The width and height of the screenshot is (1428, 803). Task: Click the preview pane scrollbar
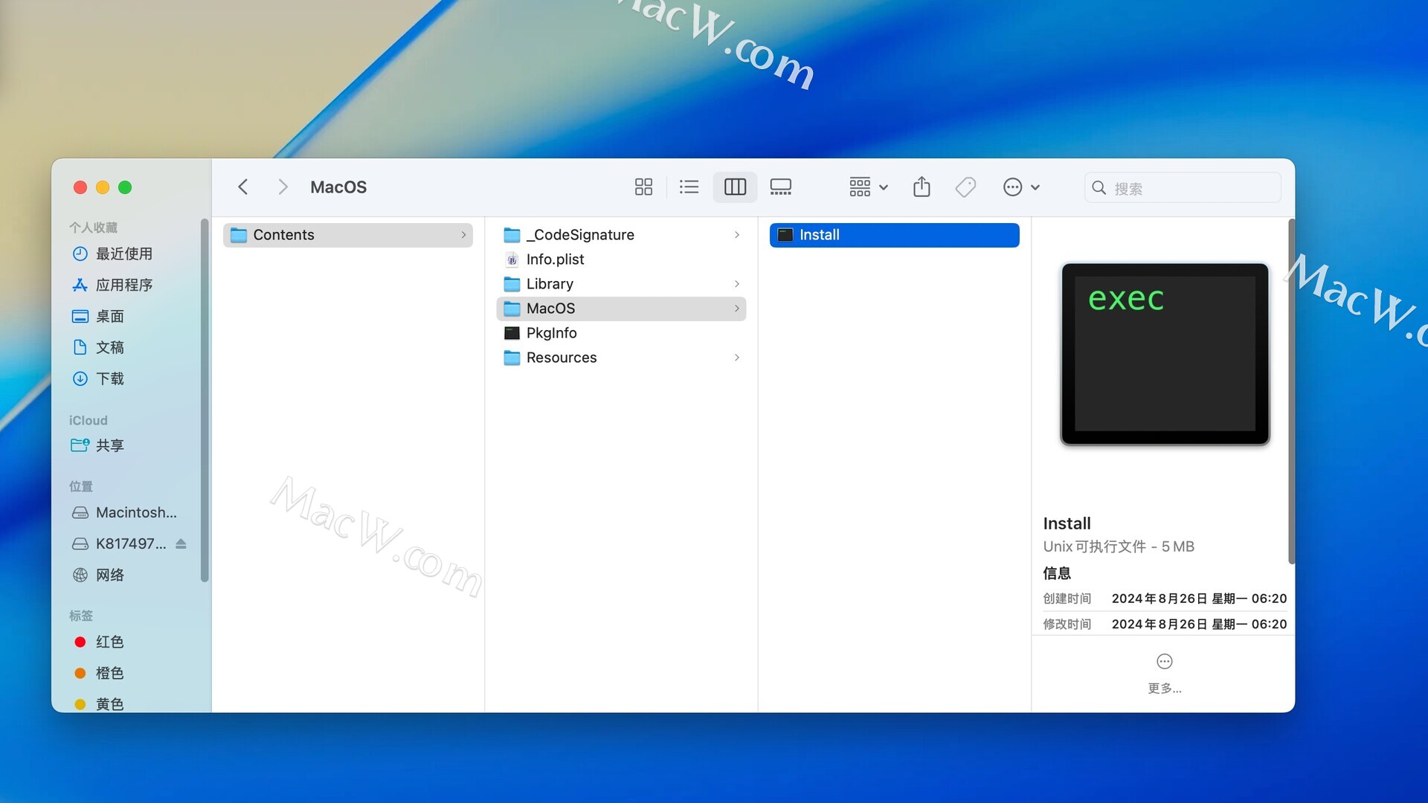(x=1291, y=391)
